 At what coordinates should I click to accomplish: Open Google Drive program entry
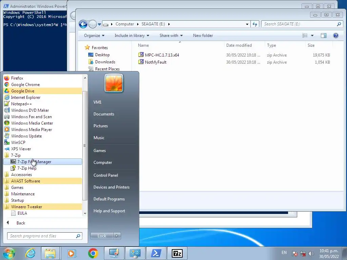point(42,91)
